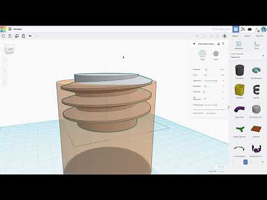
Task: Click the view cube in the viewport
Action: click(x=9, y=49)
